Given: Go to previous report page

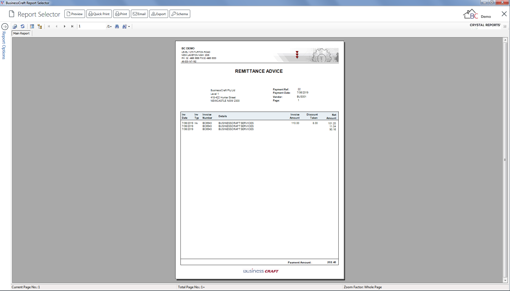Looking at the screenshot, I should tap(57, 26).
